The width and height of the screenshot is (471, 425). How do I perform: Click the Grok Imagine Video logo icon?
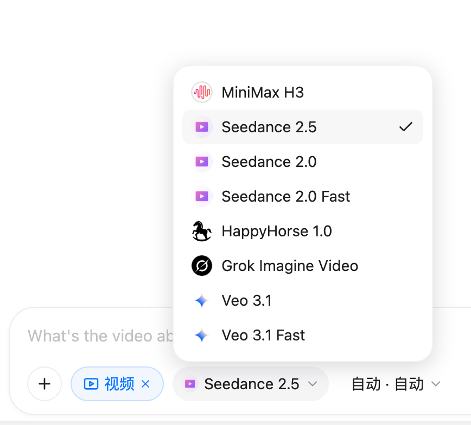pyautogui.click(x=202, y=266)
